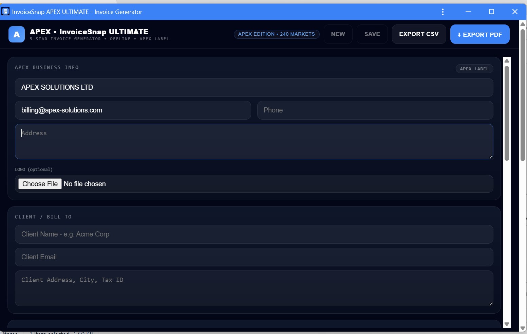Focus the APEX SOLUTIONS LTD business name field

[x=254, y=87]
